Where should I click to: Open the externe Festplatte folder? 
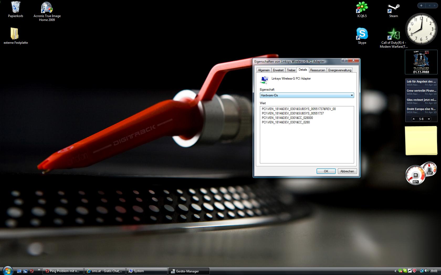[x=15, y=36]
